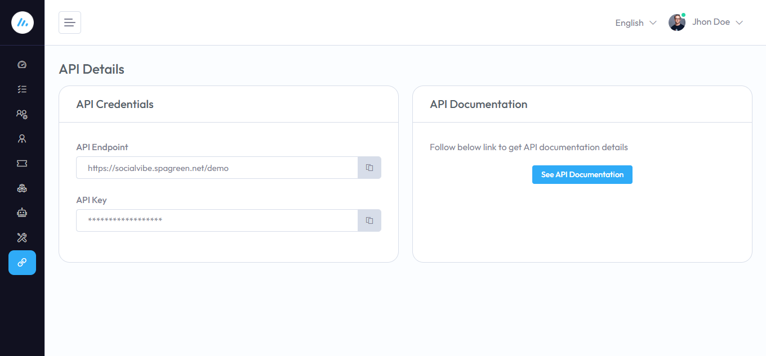Open the dashboard speedometer icon in sidebar
766x356 pixels.
coord(22,65)
